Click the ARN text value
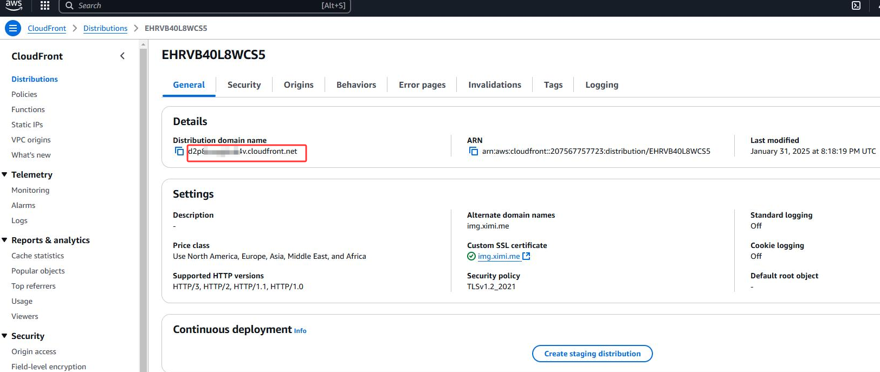The height and width of the screenshot is (372, 880). [596, 151]
